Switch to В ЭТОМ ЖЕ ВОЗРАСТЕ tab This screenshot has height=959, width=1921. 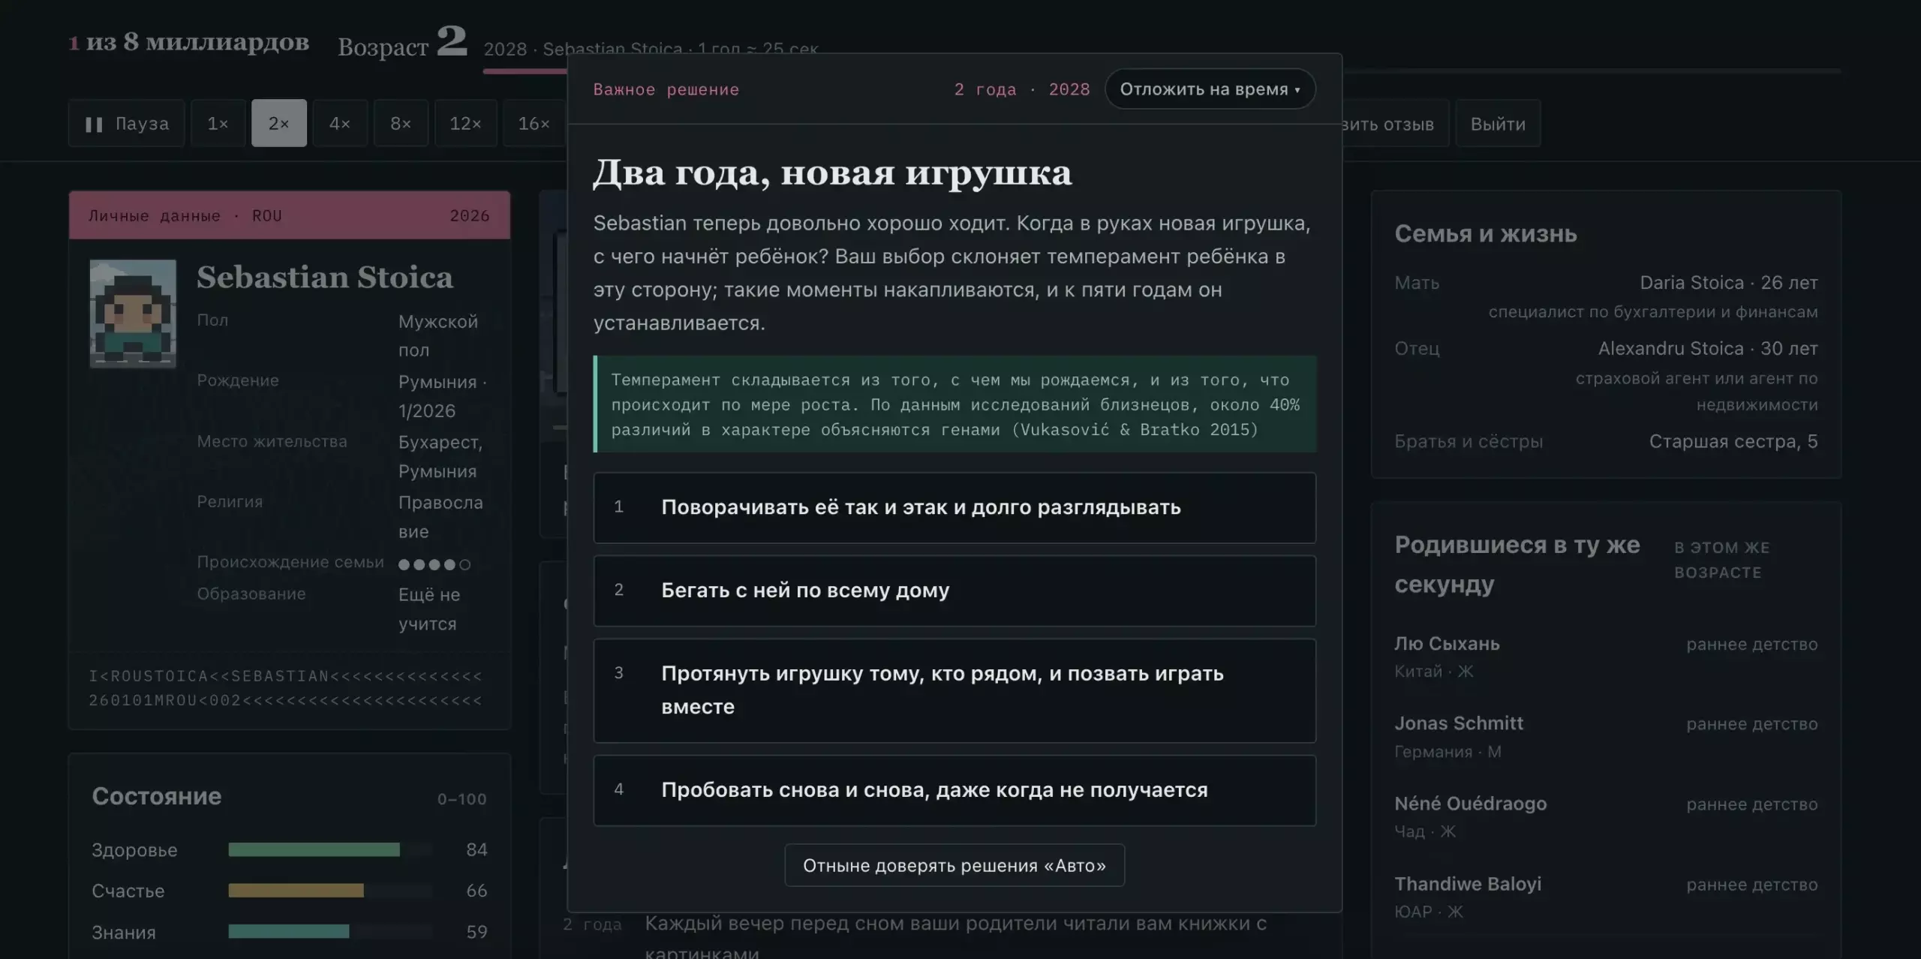coord(1721,560)
